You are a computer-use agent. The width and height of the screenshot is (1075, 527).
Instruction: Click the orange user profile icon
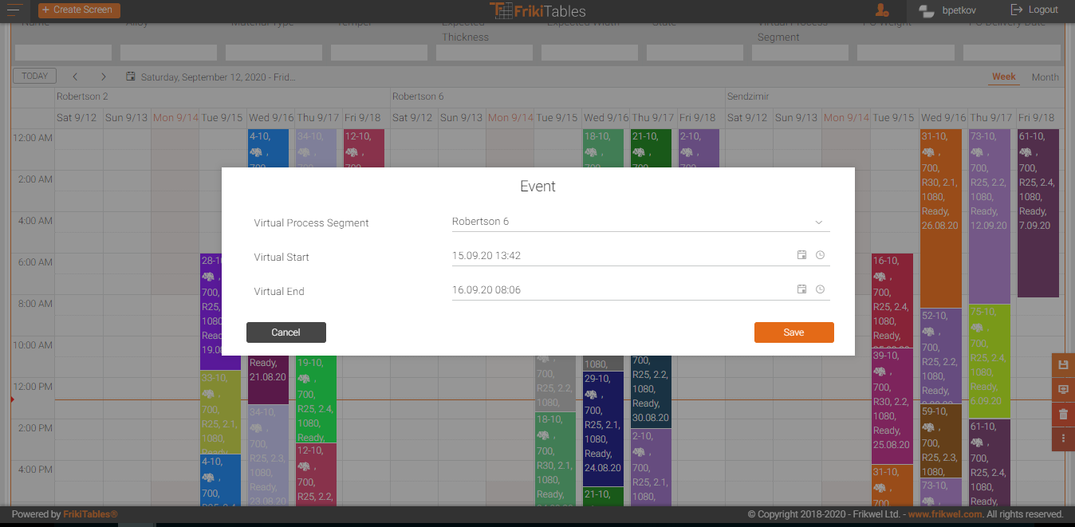(x=881, y=10)
